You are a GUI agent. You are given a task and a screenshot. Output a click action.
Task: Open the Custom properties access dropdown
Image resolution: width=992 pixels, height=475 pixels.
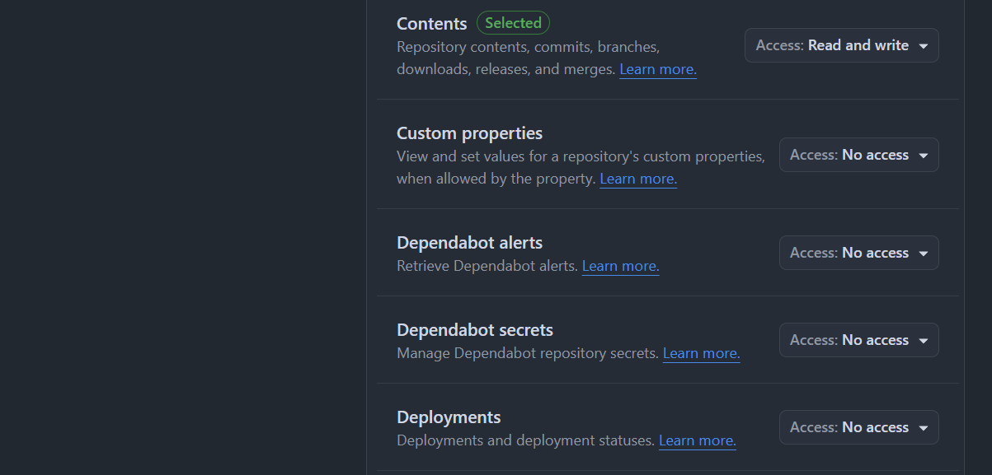[x=858, y=155]
